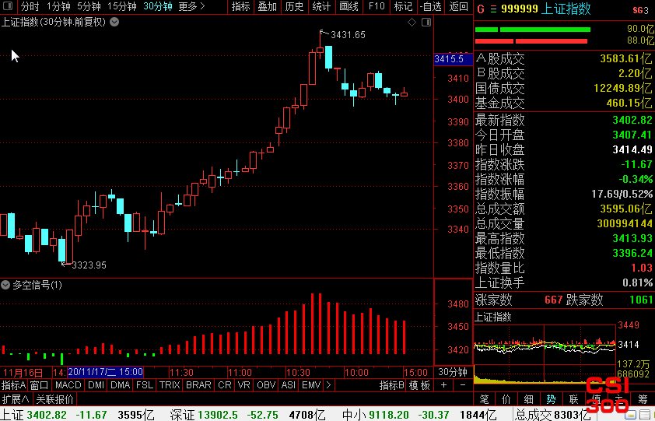Viewport: 655px width, 421px height.
Task: Click the 3415.5 price cursor label
Action: (x=454, y=59)
